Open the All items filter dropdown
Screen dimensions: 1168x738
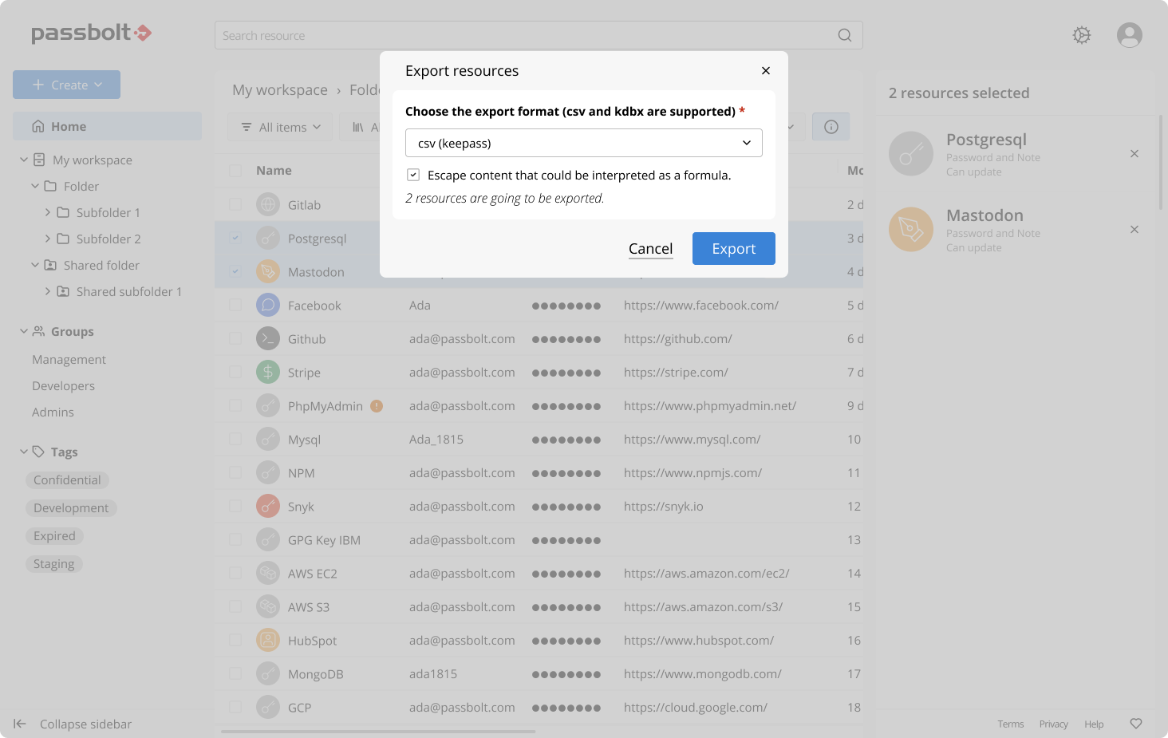[x=281, y=127]
